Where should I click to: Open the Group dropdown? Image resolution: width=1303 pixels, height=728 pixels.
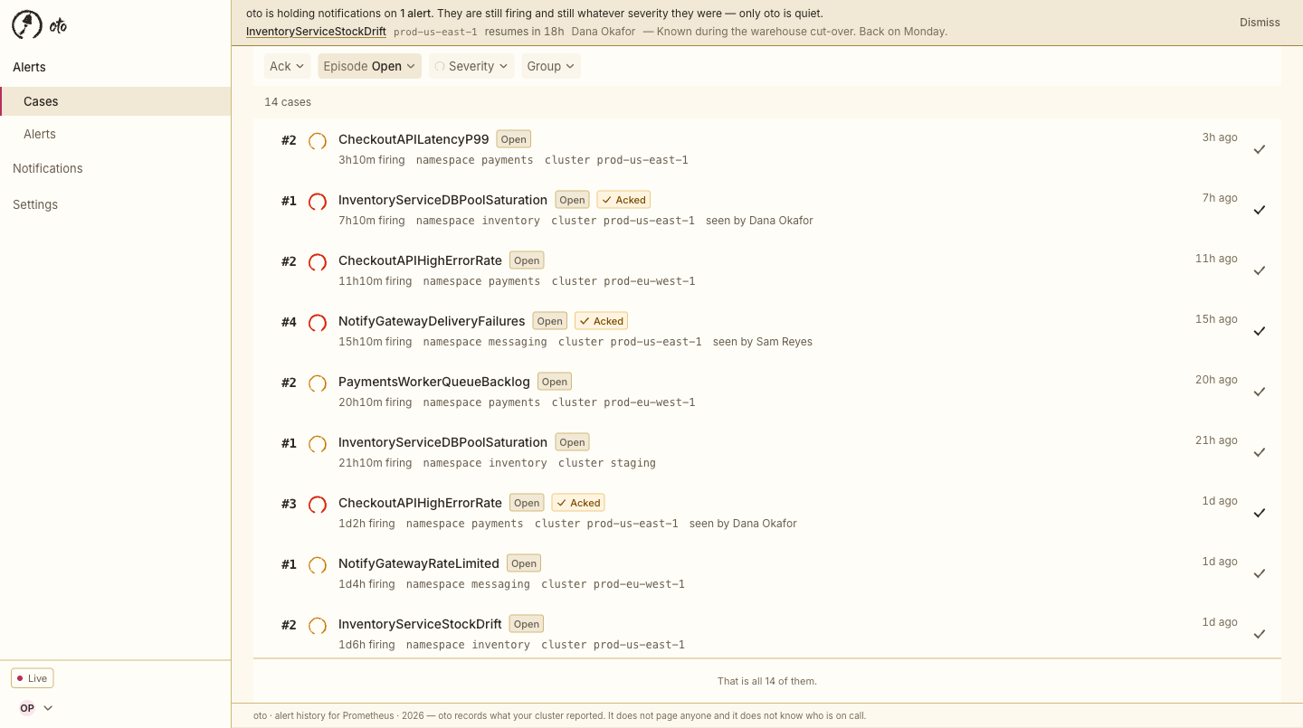point(551,66)
